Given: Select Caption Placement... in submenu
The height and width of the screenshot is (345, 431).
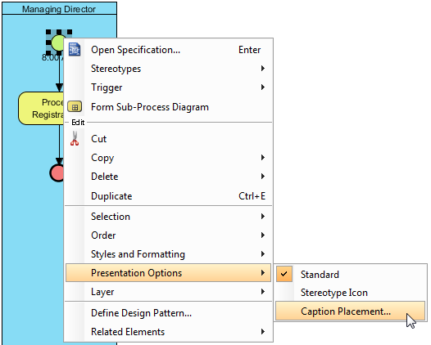Looking at the screenshot, I should (350, 311).
